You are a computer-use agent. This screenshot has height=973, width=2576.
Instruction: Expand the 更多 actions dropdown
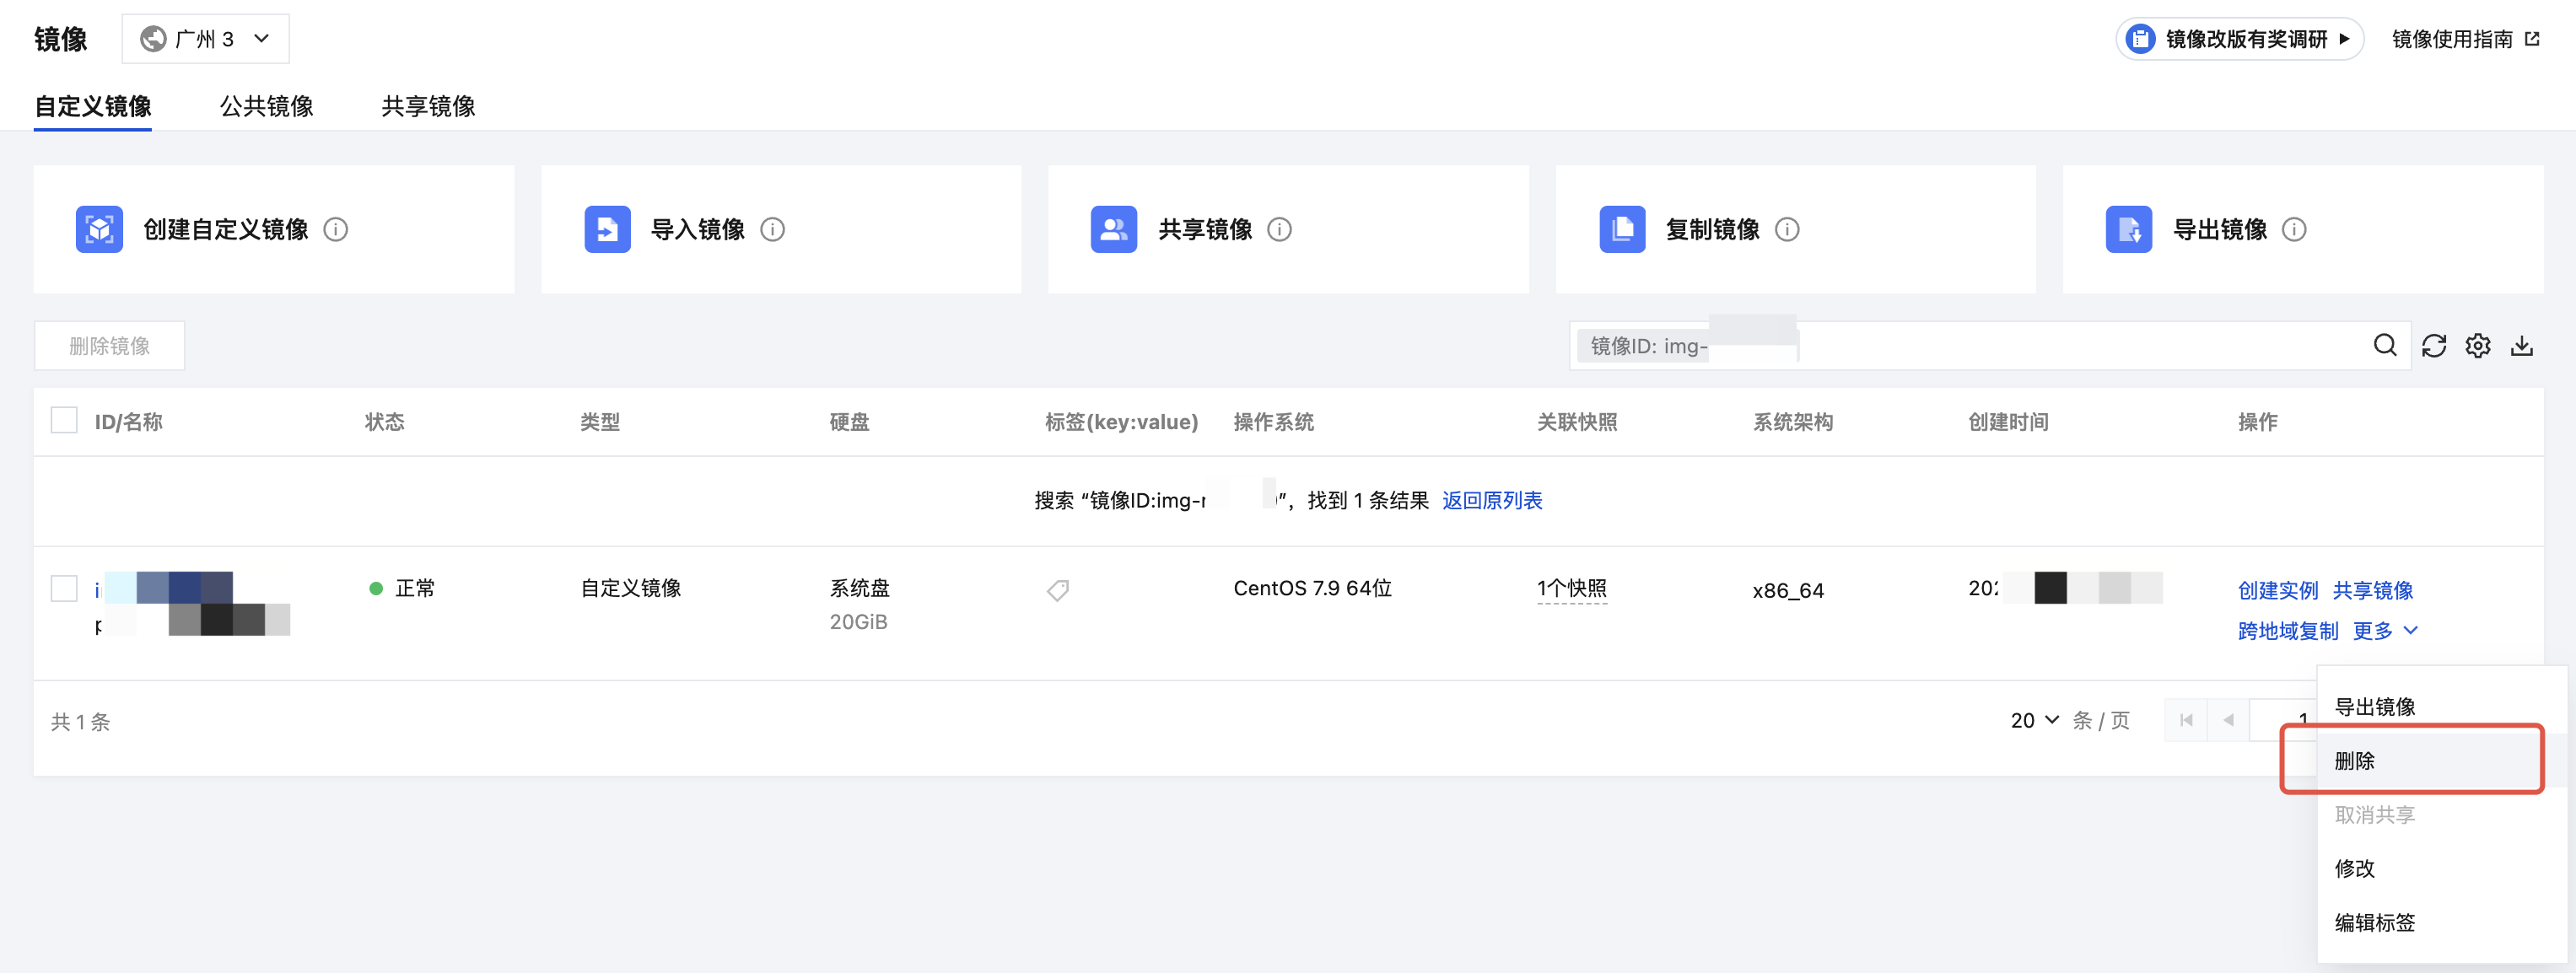2384,630
